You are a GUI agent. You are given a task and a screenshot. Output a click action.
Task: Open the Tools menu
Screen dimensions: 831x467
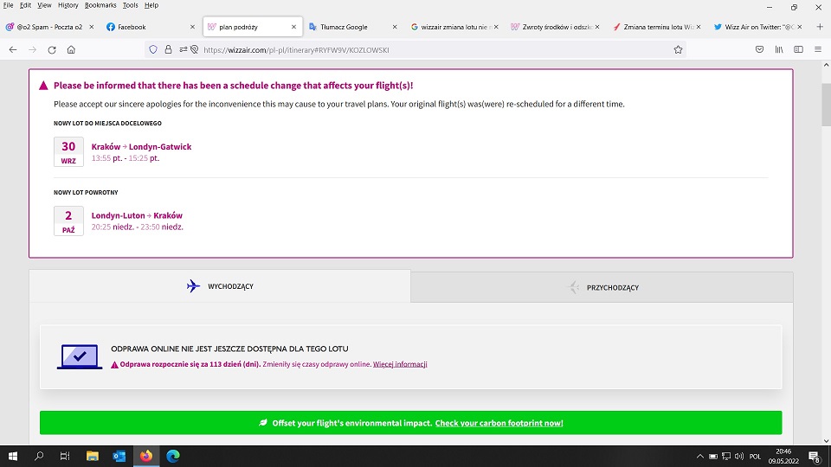(131, 5)
